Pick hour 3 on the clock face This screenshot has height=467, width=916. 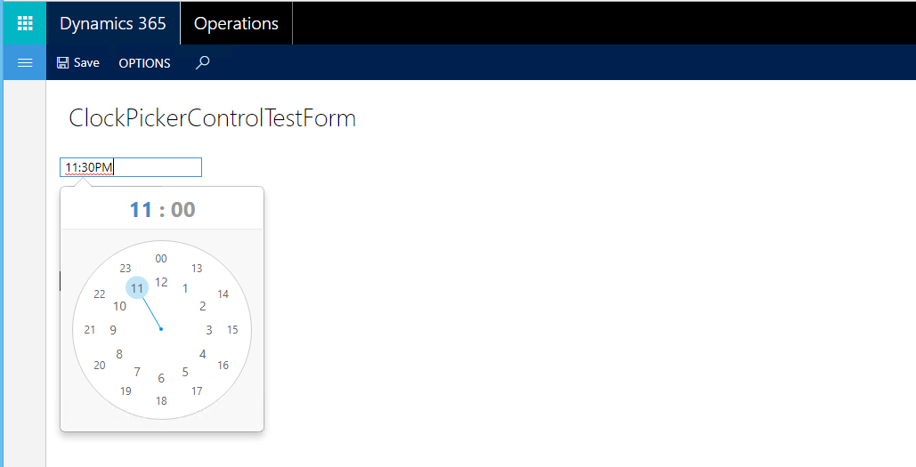209,330
